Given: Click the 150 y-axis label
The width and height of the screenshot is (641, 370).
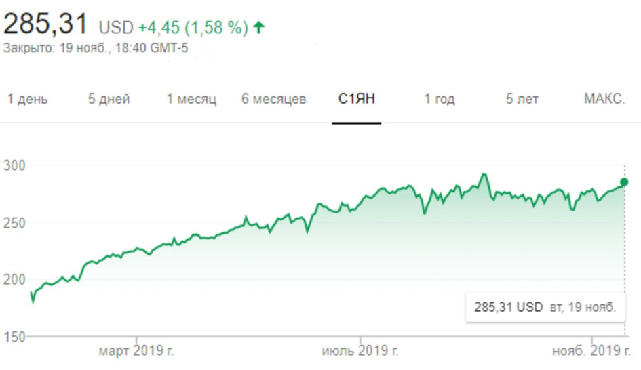Looking at the screenshot, I should point(14,336).
